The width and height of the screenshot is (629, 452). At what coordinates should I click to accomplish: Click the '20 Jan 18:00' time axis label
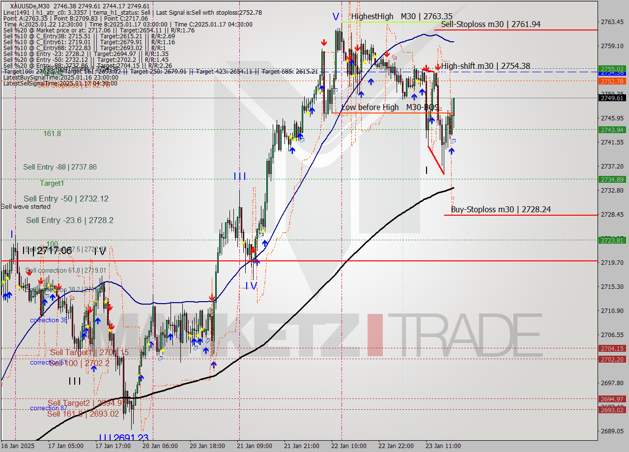[x=207, y=446]
